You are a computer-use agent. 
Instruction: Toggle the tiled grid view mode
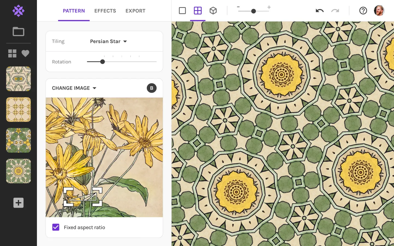pyautogui.click(x=198, y=11)
